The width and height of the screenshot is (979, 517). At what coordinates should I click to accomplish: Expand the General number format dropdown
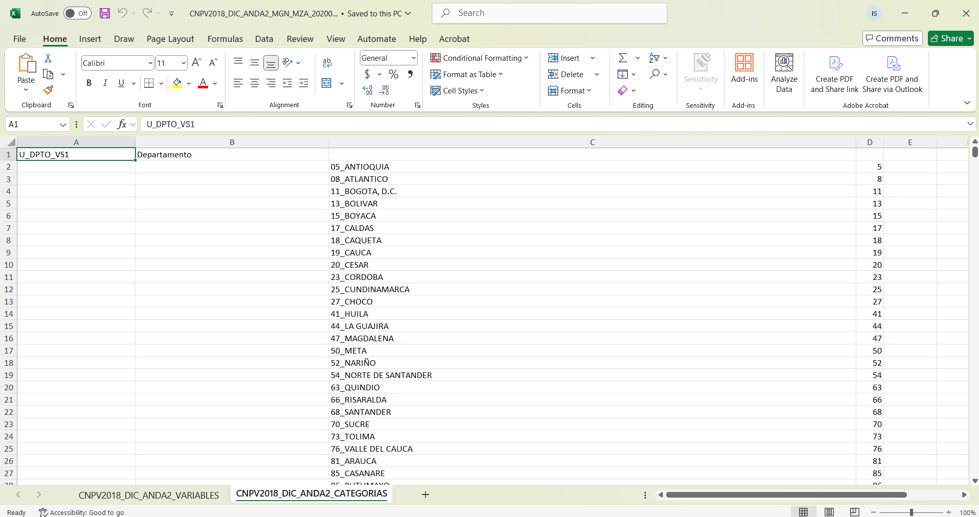413,58
